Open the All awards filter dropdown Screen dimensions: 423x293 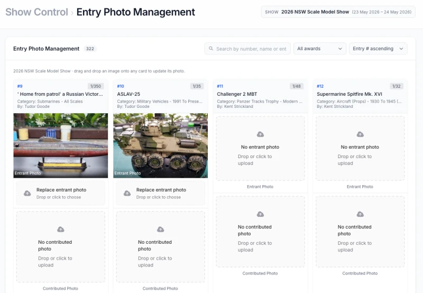[x=320, y=49]
